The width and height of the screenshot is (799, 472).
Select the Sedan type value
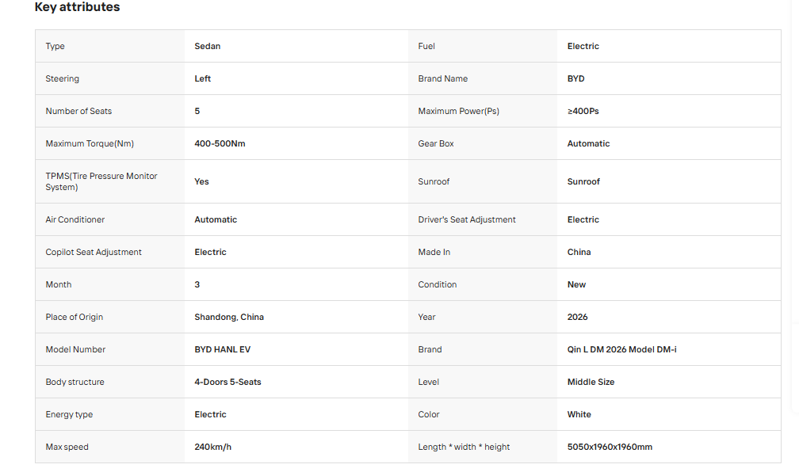[208, 47]
